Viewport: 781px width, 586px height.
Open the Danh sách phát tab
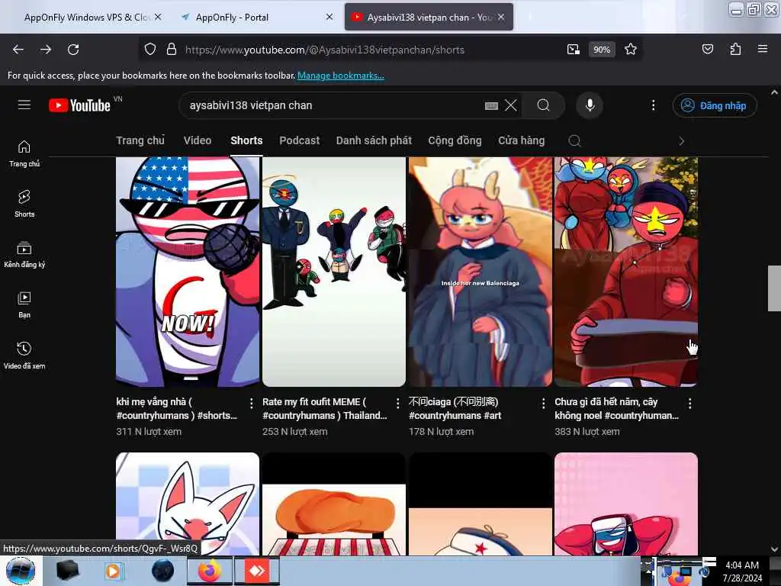374,140
